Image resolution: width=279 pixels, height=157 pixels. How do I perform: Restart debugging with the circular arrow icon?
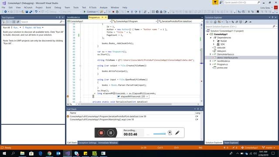117,12
